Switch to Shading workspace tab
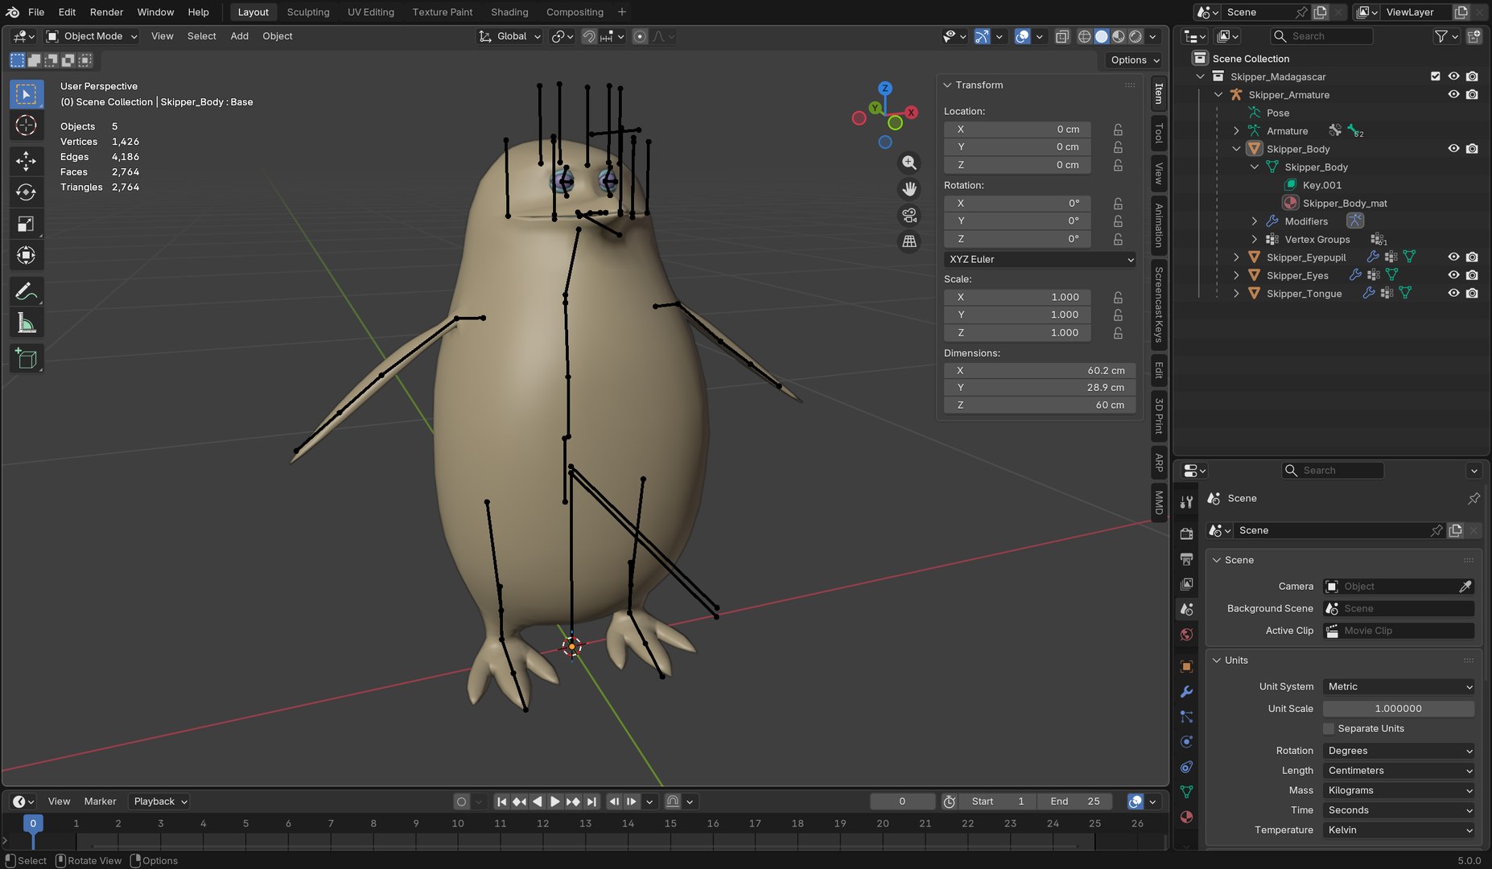 (x=509, y=12)
